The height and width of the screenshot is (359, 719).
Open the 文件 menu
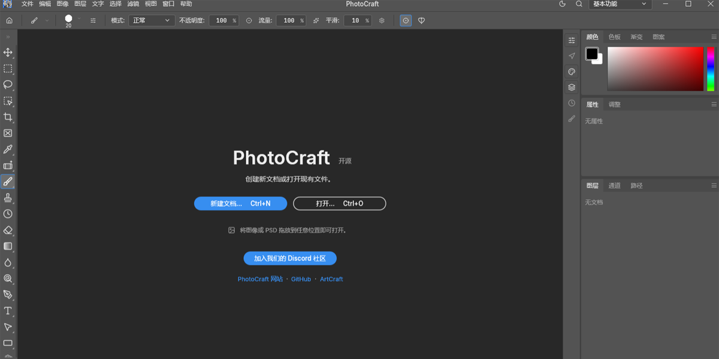tap(28, 4)
